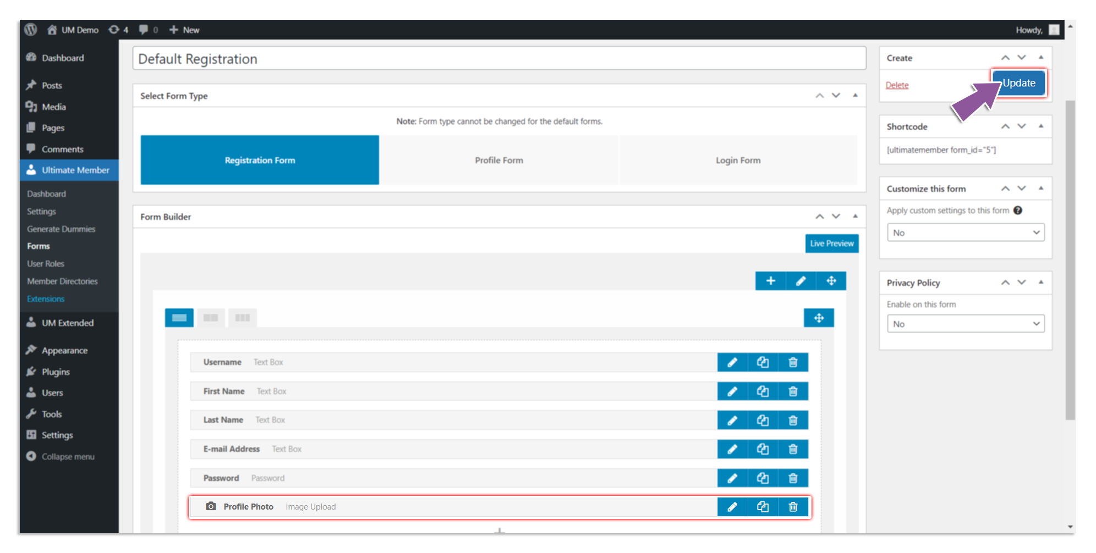Image resolution: width=1096 pixels, height=553 pixels.
Task: Open the Appearance menu
Action: (64, 350)
